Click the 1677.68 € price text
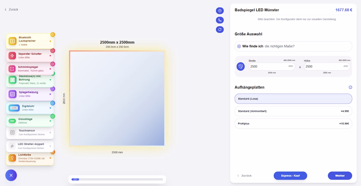This screenshot has width=361, height=186. (x=344, y=10)
